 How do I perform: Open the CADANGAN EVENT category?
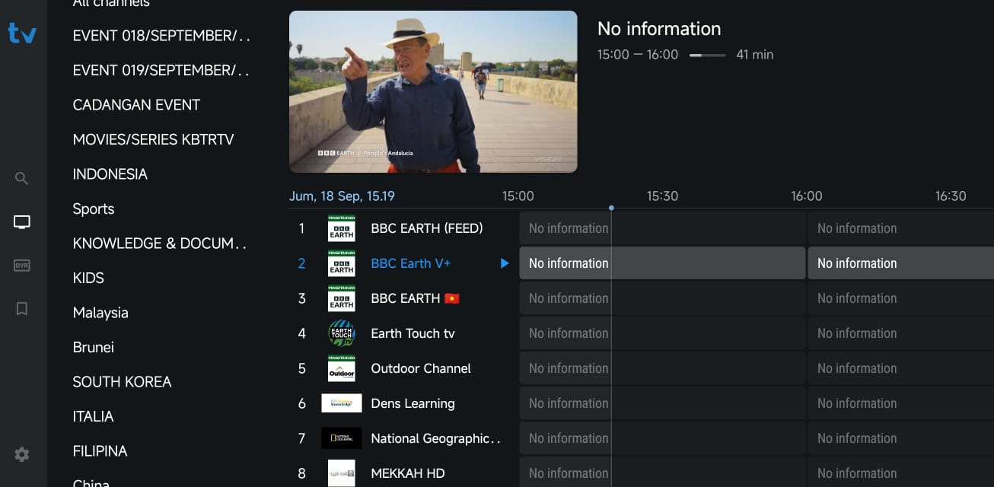(136, 105)
